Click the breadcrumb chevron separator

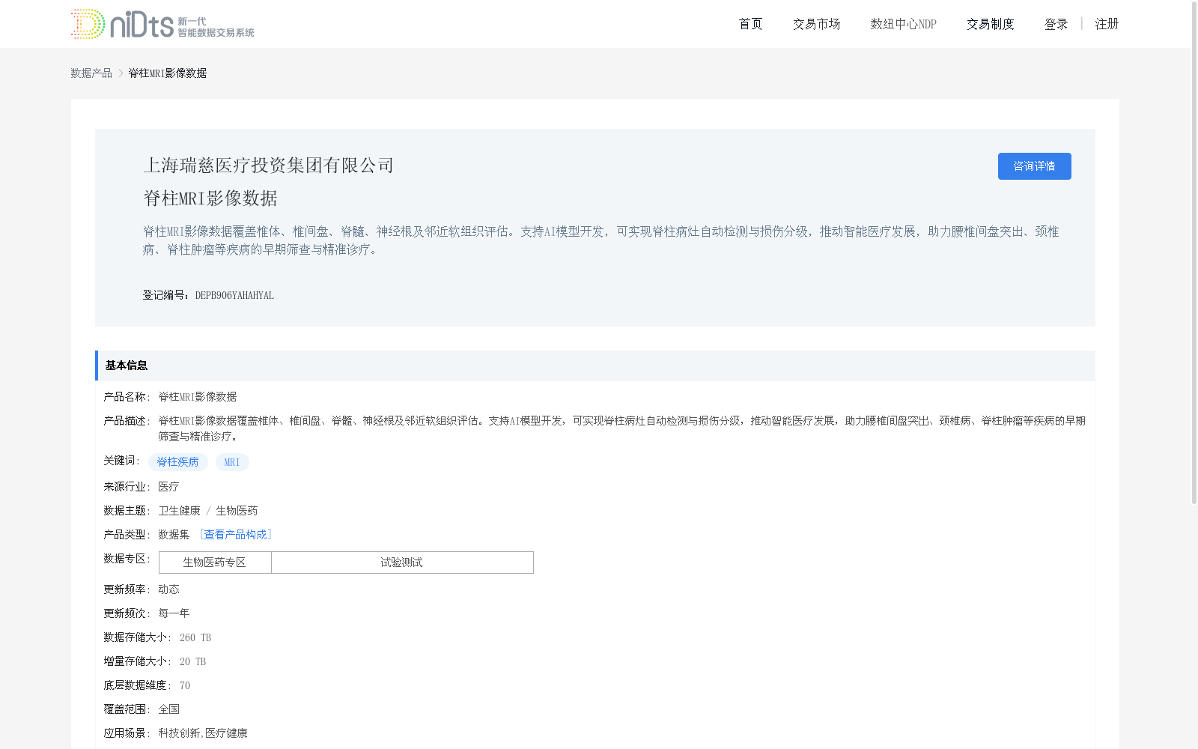(x=121, y=73)
